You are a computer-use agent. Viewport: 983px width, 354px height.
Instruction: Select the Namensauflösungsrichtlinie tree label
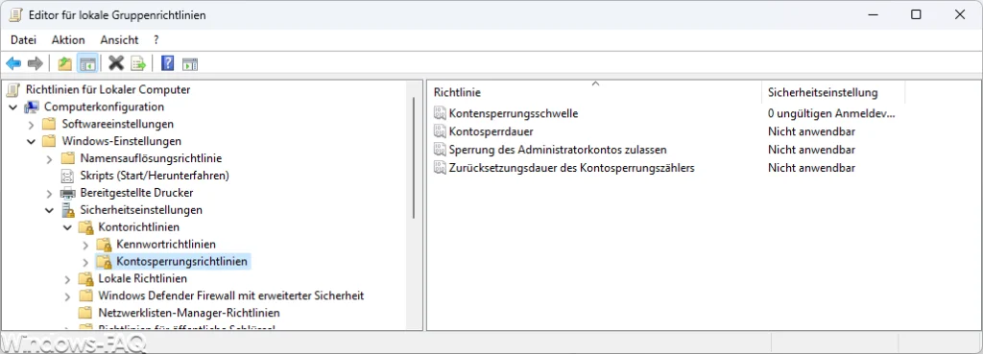(151, 158)
